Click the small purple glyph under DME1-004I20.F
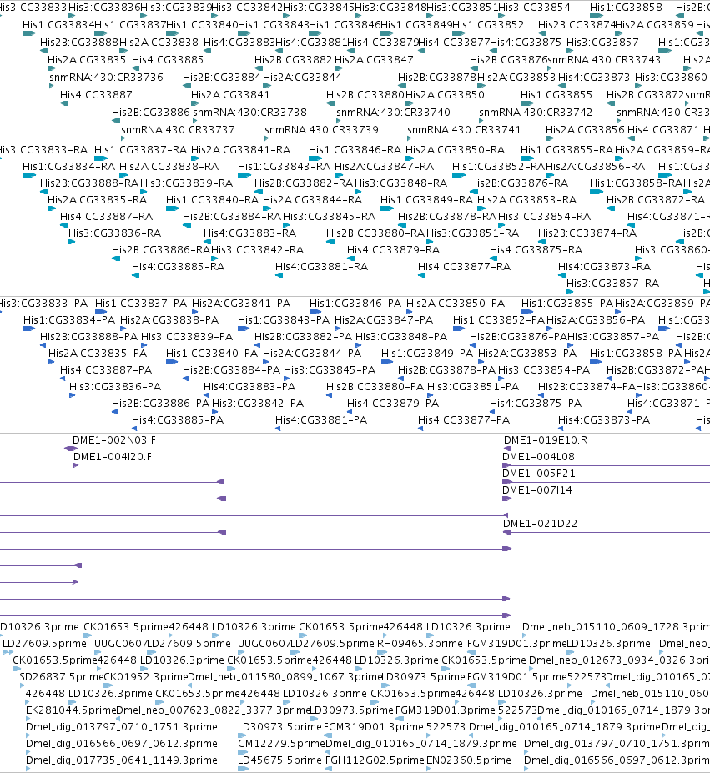 [76, 465]
